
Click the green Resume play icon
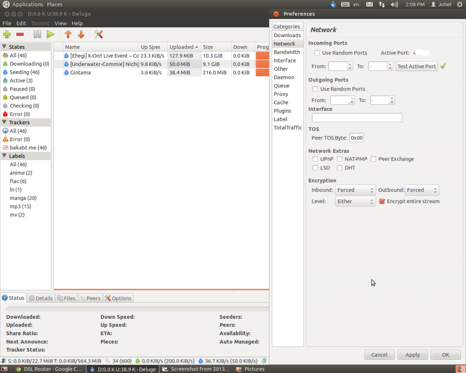click(51, 35)
